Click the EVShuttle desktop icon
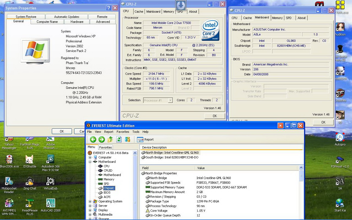 click(30, 161)
